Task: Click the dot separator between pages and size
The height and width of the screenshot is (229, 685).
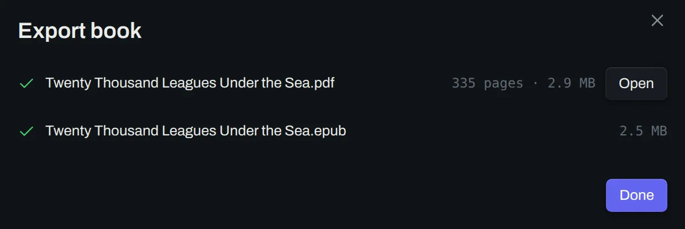Action: pyautogui.click(x=535, y=84)
